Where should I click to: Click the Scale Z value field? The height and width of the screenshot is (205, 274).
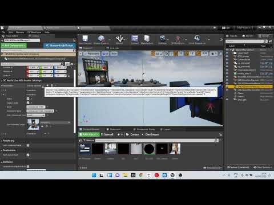point(60,75)
